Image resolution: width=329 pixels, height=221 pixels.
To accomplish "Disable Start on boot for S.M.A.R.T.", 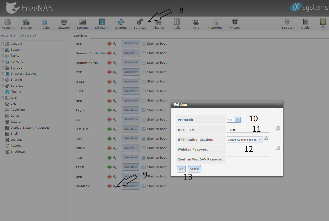I will pos(143,129).
